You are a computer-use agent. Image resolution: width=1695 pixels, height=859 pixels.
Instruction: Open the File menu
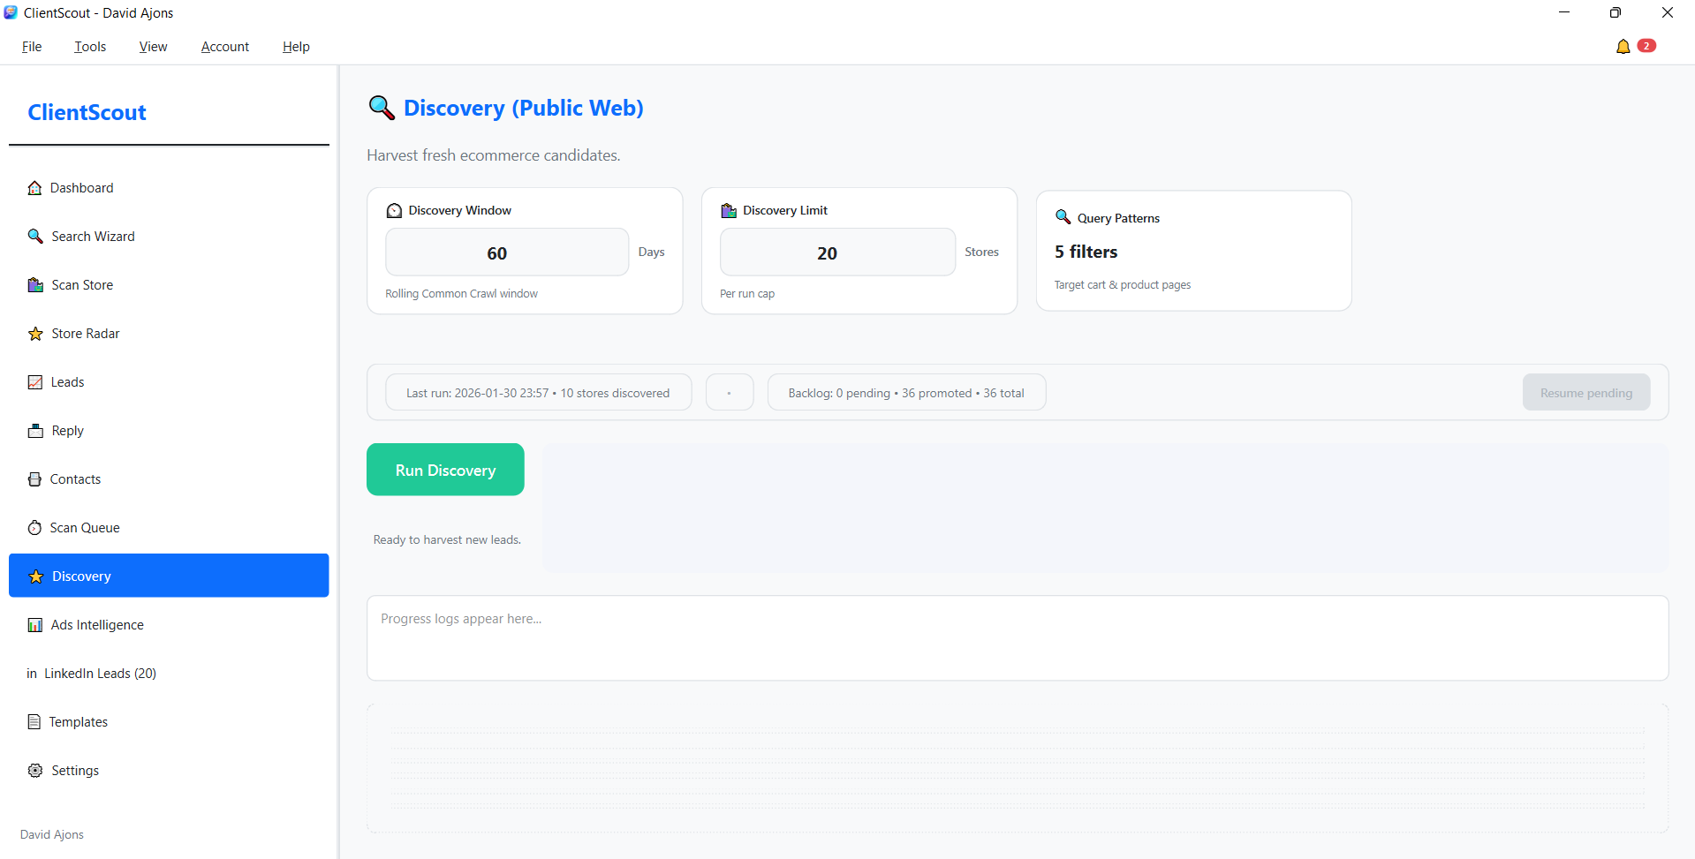tap(32, 47)
